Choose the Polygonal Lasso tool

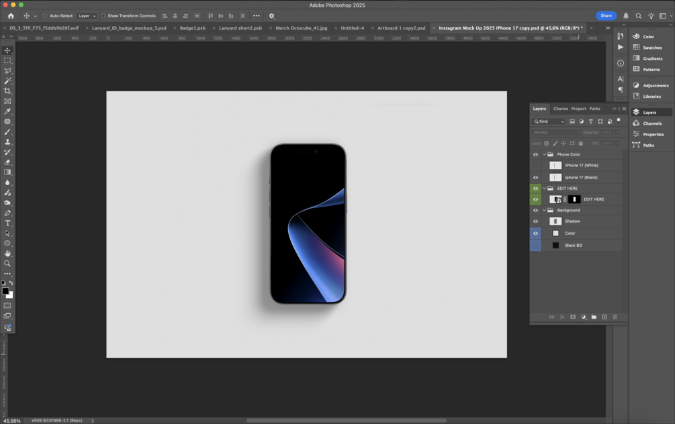(7, 71)
